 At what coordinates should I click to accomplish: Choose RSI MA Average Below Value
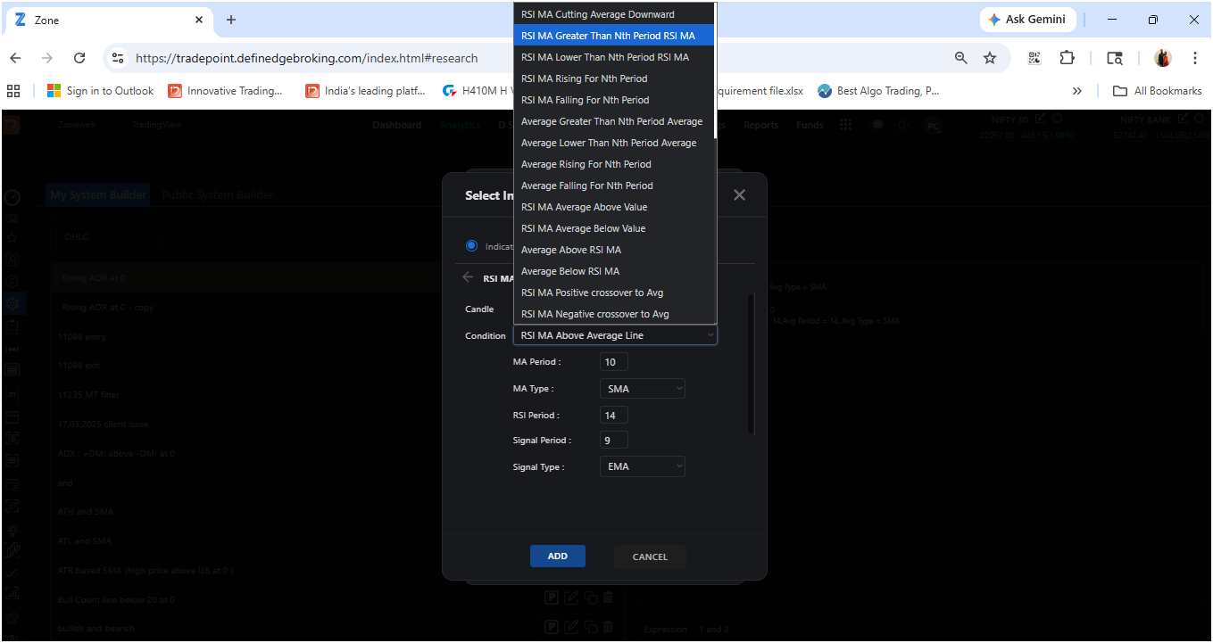coord(615,228)
